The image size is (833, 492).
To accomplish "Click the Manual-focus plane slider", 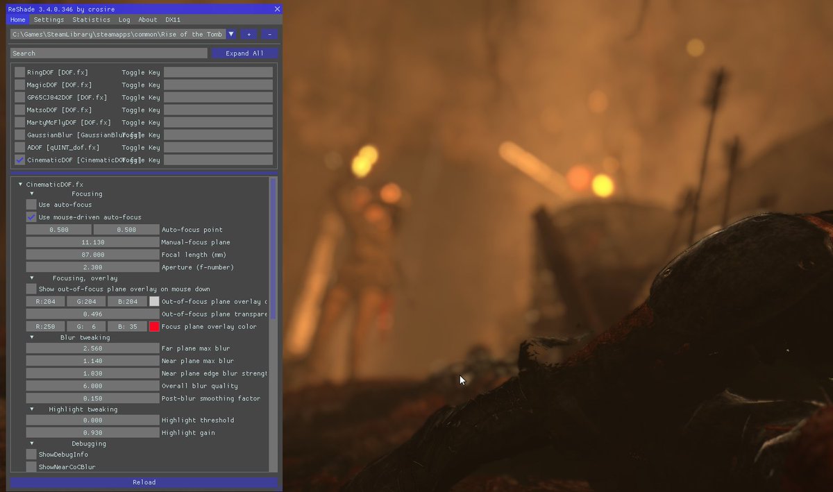I will (x=92, y=242).
